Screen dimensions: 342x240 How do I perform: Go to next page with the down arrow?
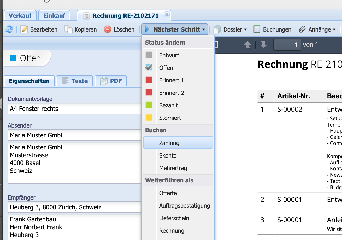[263, 44]
